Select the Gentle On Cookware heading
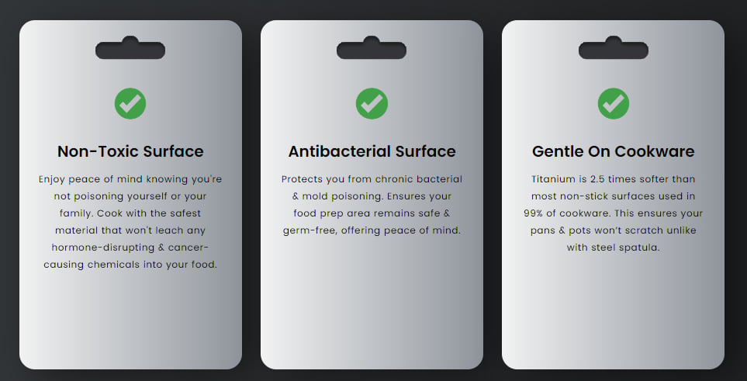The width and height of the screenshot is (747, 381). click(x=613, y=151)
